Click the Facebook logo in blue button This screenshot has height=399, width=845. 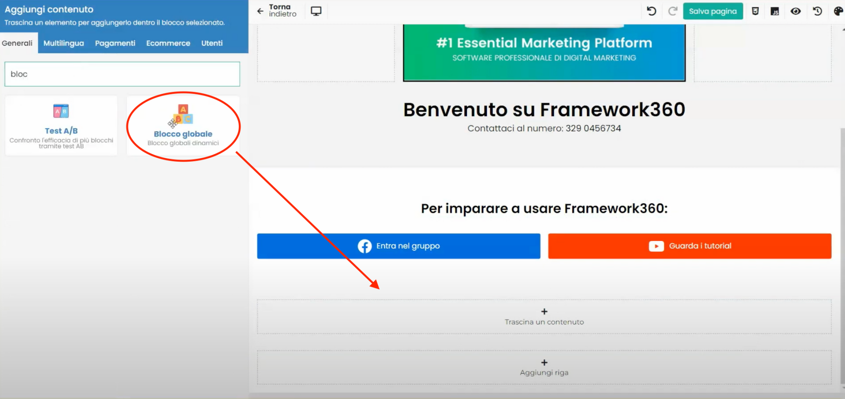364,246
